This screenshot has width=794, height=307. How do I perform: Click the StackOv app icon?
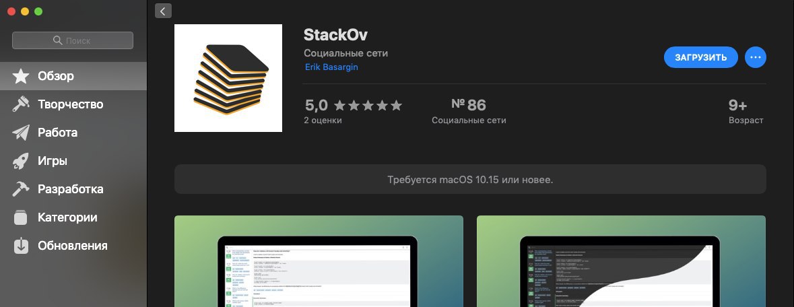pyautogui.click(x=228, y=78)
